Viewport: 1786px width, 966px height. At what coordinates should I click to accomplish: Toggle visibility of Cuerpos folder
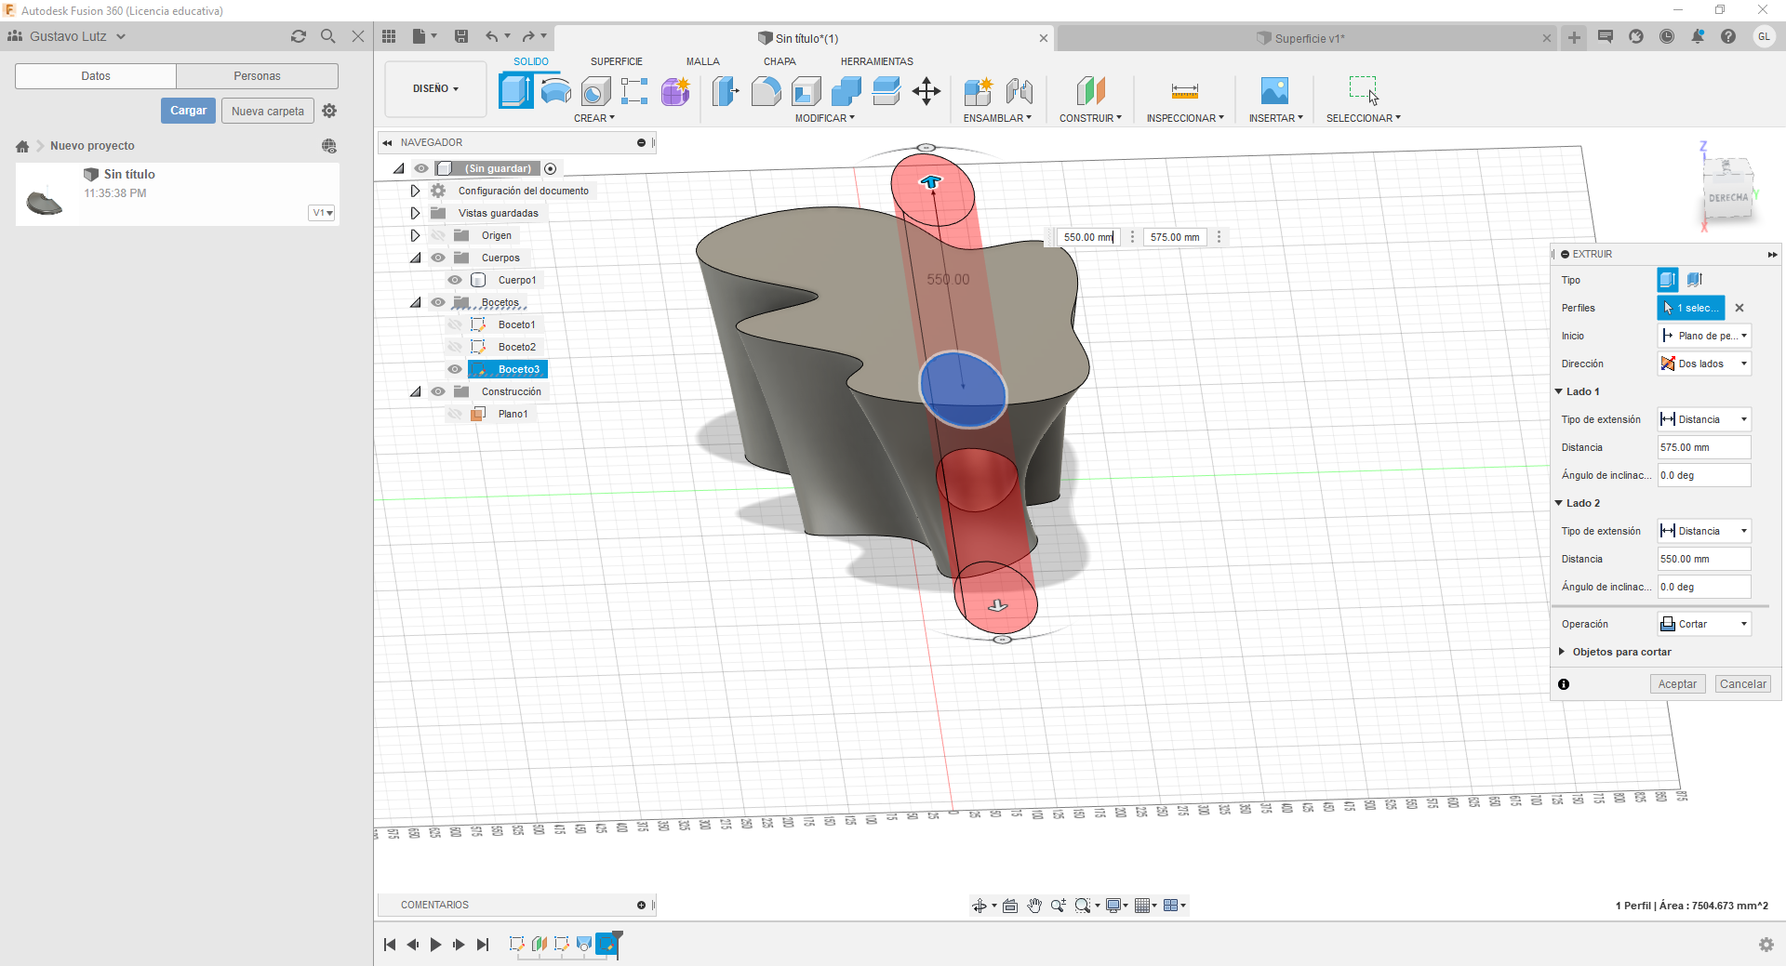[x=438, y=258]
